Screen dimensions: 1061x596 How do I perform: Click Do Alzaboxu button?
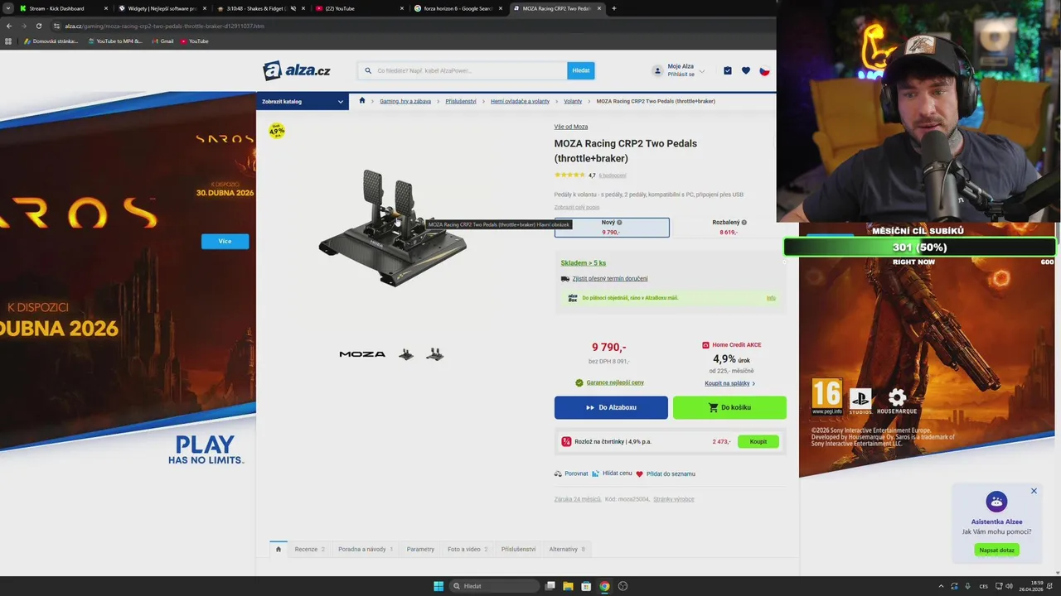(x=611, y=407)
